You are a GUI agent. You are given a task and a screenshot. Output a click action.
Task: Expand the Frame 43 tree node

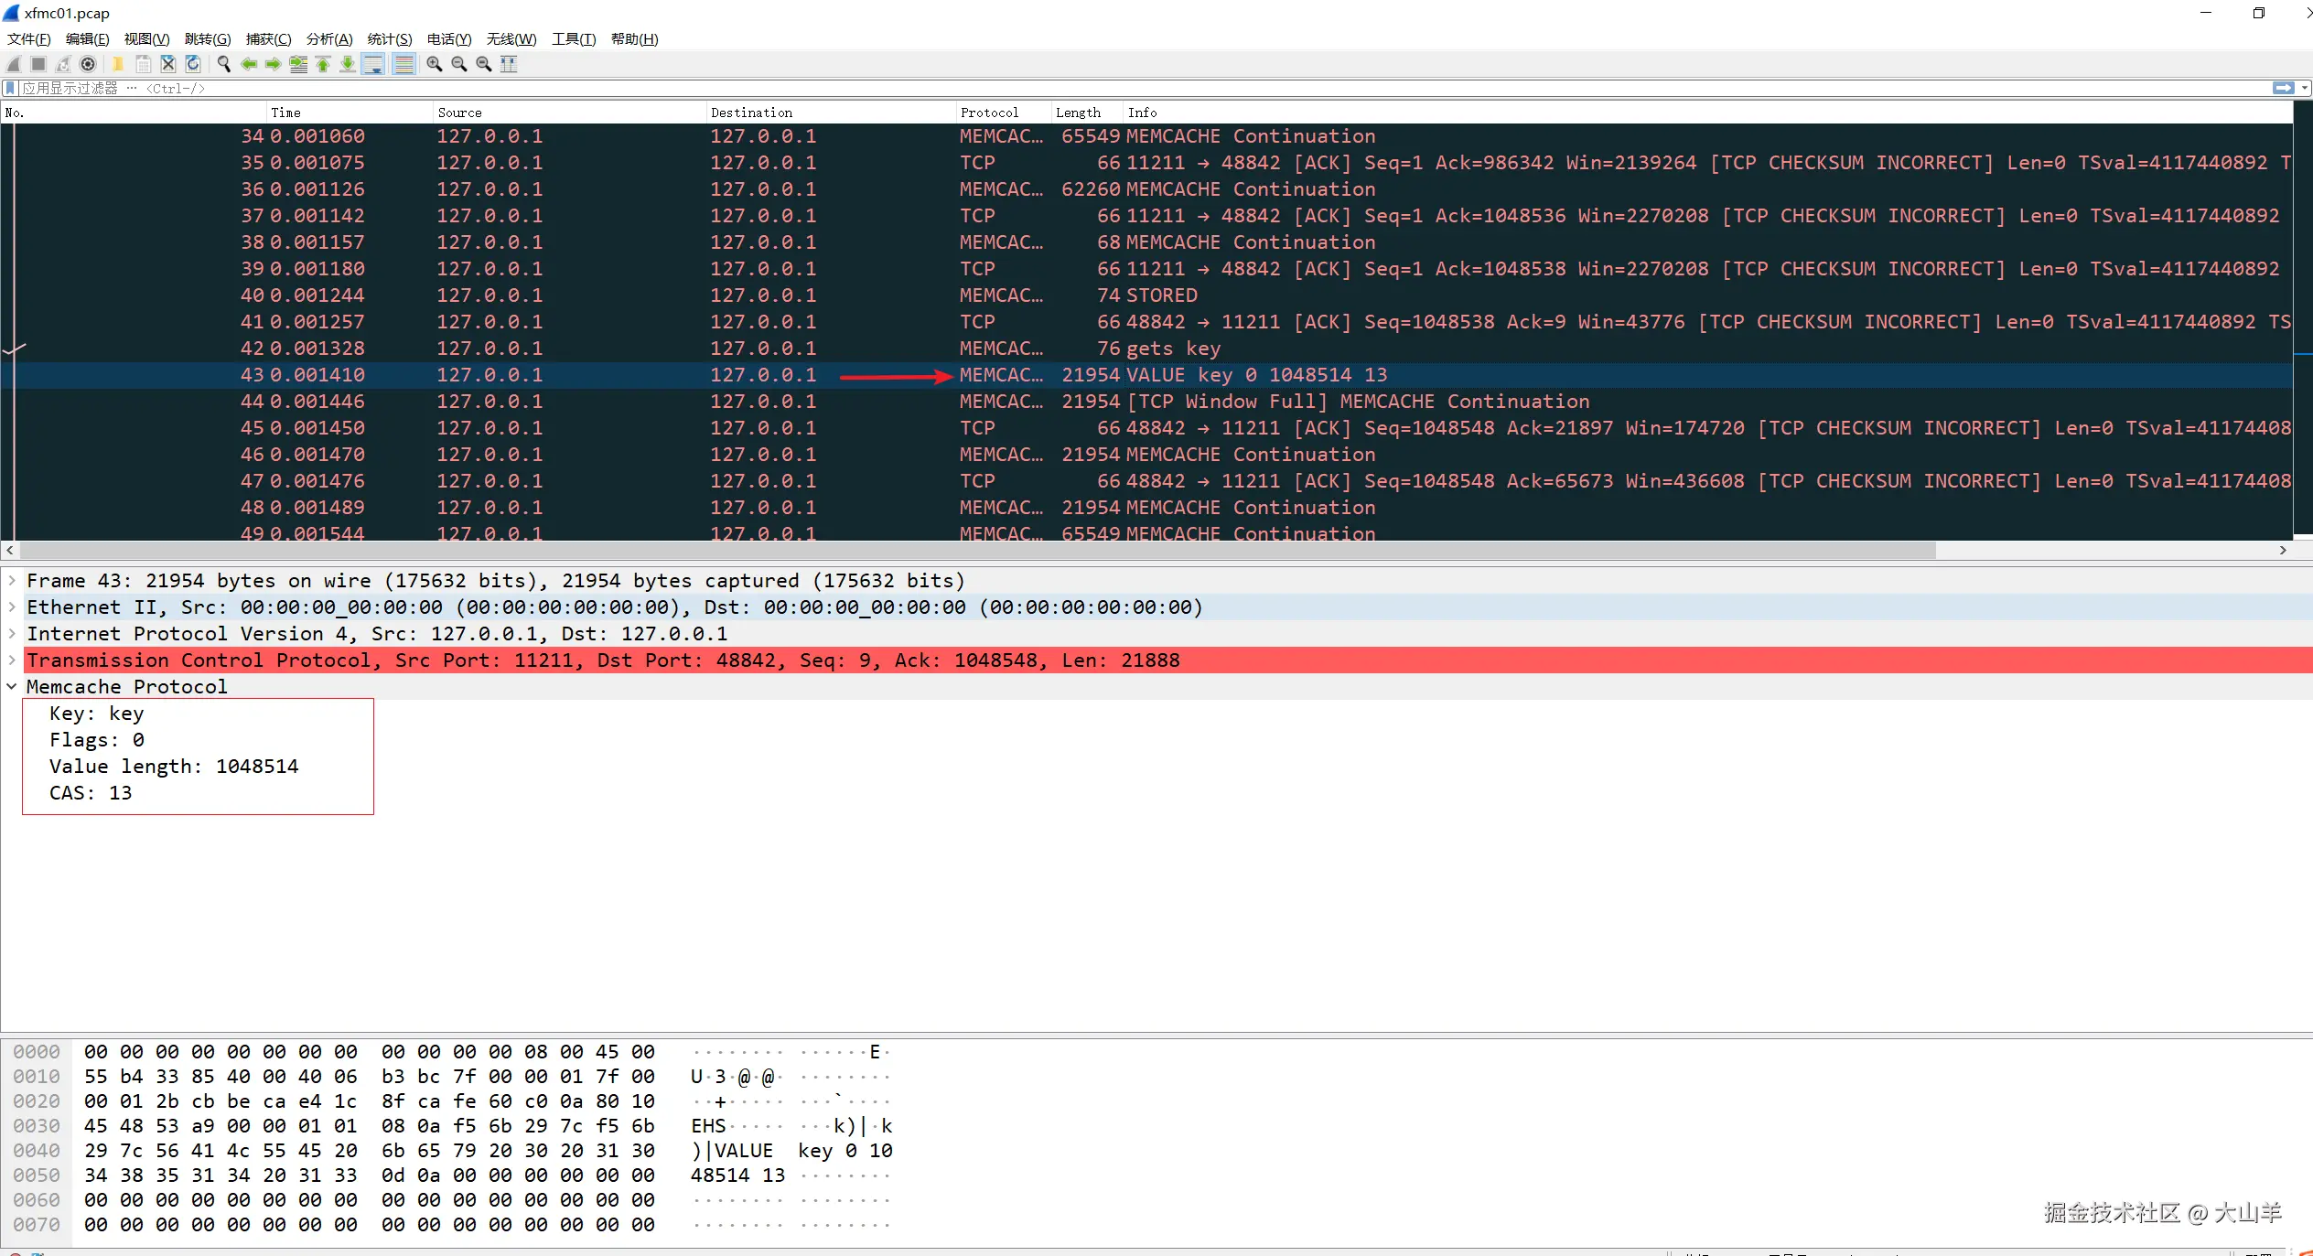[x=12, y=580]
